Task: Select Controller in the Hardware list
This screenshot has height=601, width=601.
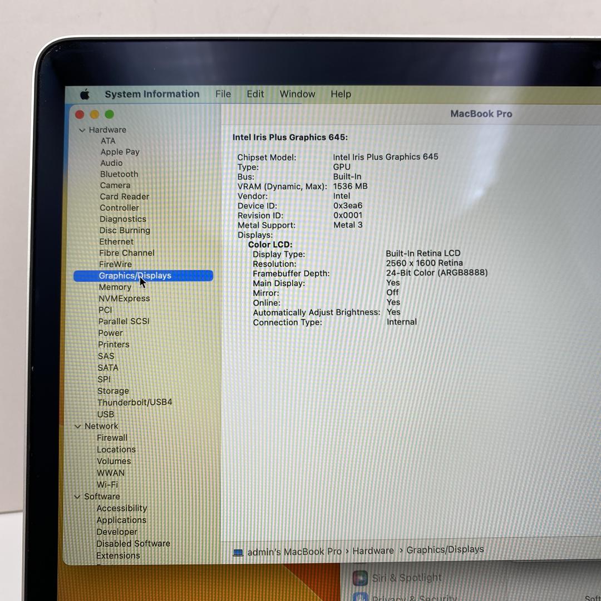Action: [x=119, y=208]
